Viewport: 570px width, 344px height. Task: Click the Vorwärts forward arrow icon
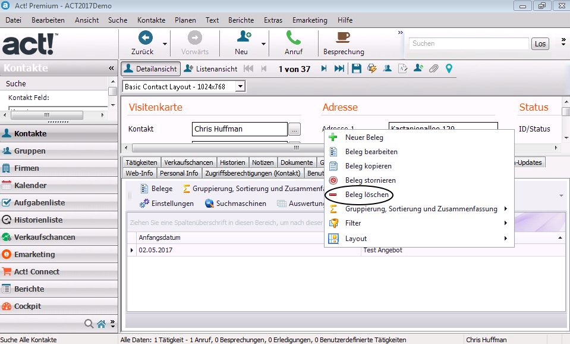click(195, 37)
